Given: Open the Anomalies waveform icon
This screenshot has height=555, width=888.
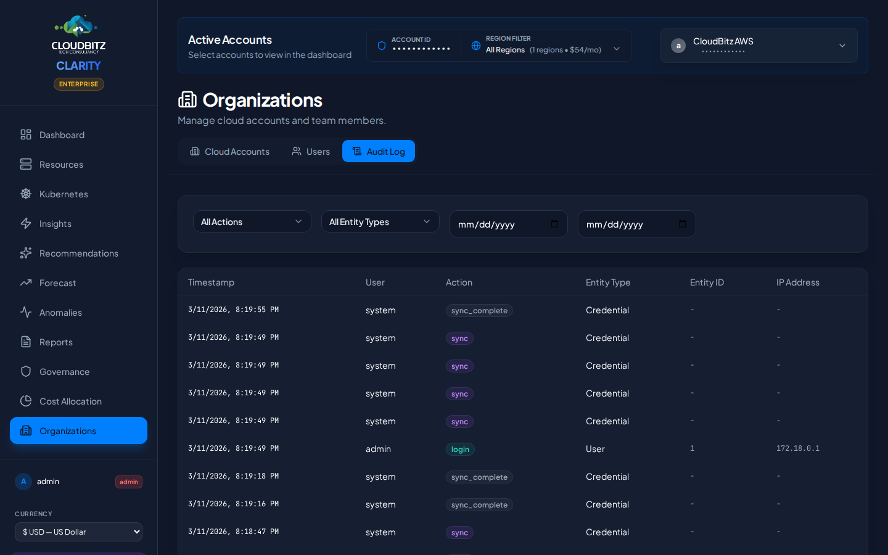Looking at the screenshot, I should (x=25, y=312).
